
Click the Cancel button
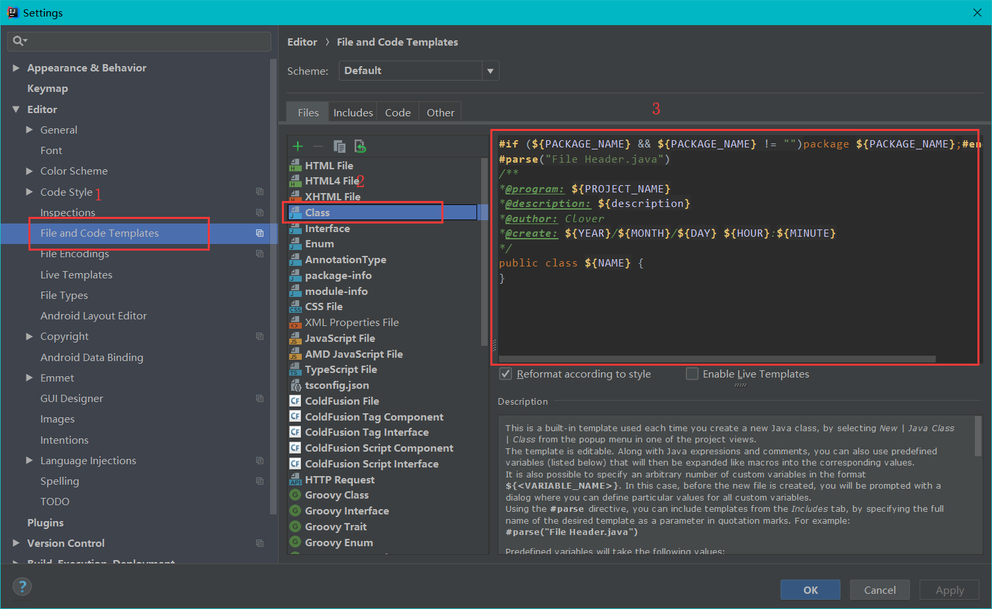pyautogui.click(x=880, y=590)
